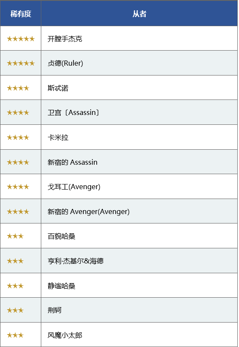The height and width of the screenshot is (347, 239).
Task: Click the four-star rating beside 戈耳工(Avenger)
Action: click(x=18, y=187)
